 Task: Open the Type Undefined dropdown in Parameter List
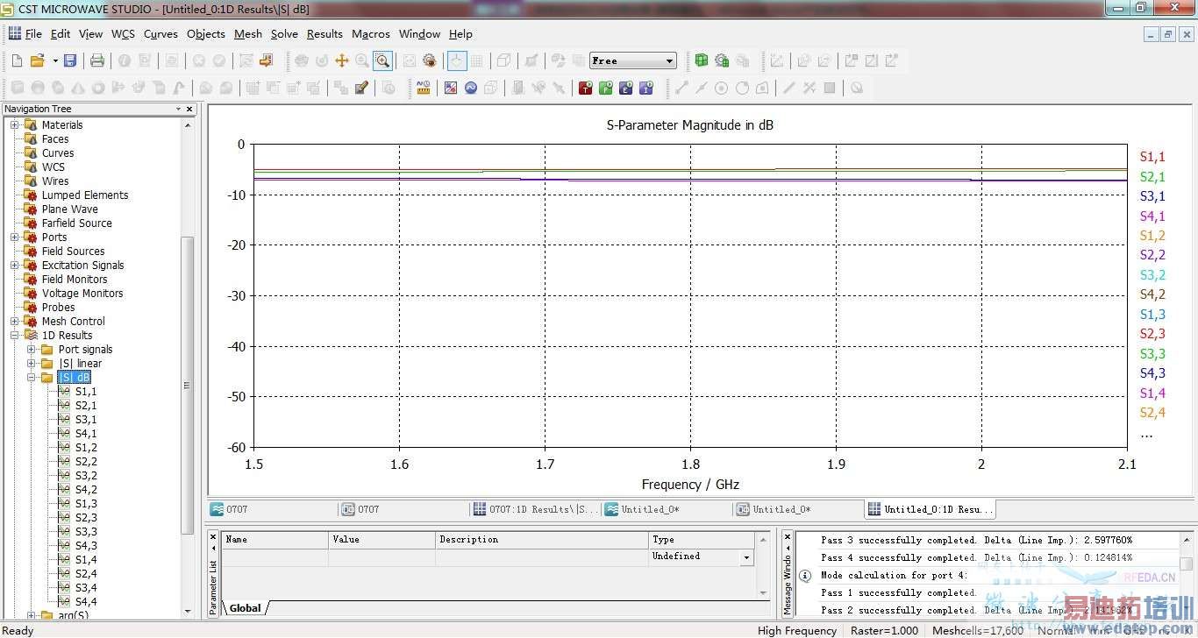coord(746,556)
